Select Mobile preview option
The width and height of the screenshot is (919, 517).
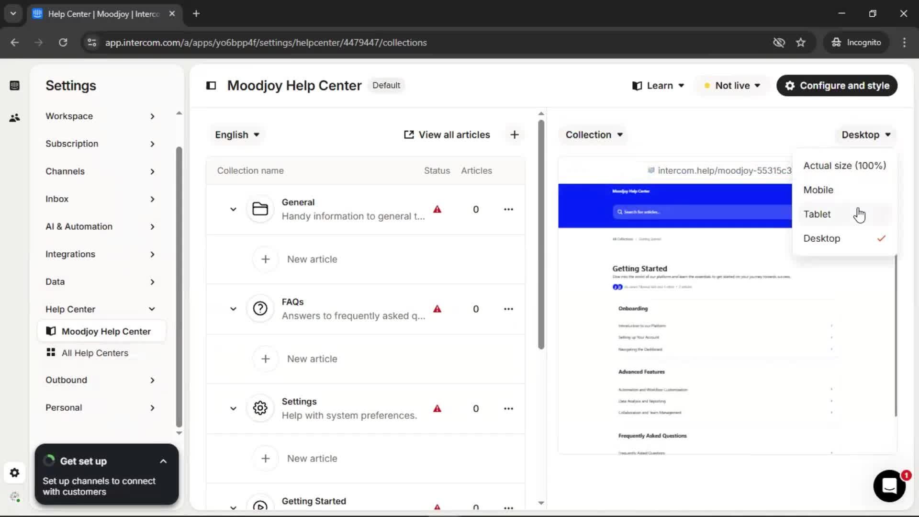pyautogui.click(x=844, y=190)
